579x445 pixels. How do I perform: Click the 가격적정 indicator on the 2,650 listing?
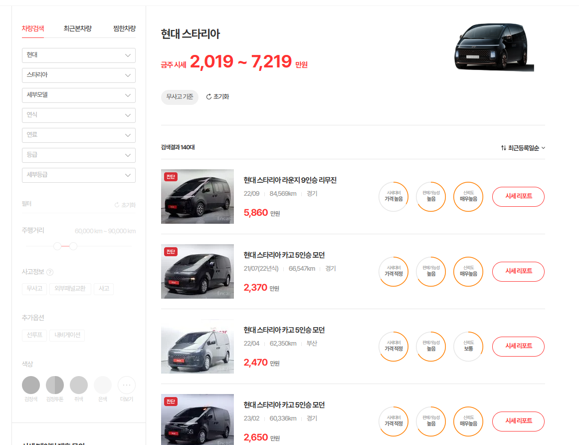pos(393,422)
